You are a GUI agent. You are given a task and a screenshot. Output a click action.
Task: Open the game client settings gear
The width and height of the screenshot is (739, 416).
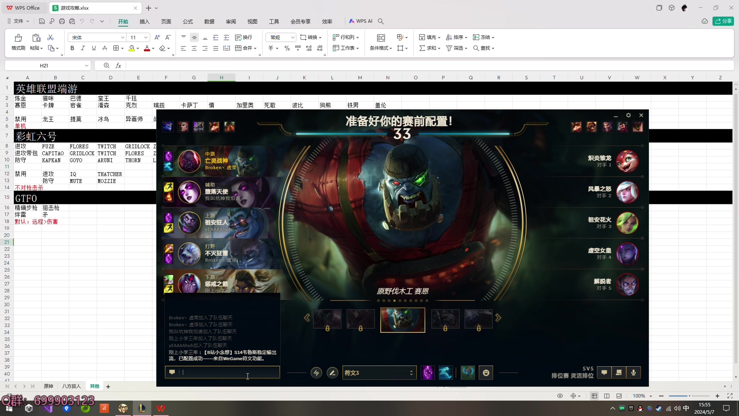pyautogui.click(x=629, y=115)
